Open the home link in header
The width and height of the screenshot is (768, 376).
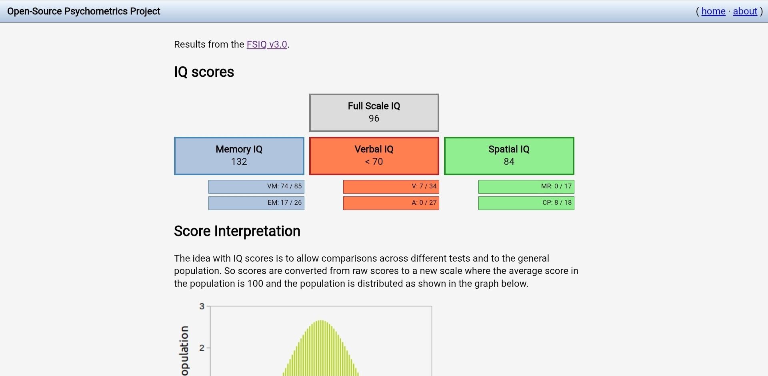pyautogui.click(x=713, y=11)
